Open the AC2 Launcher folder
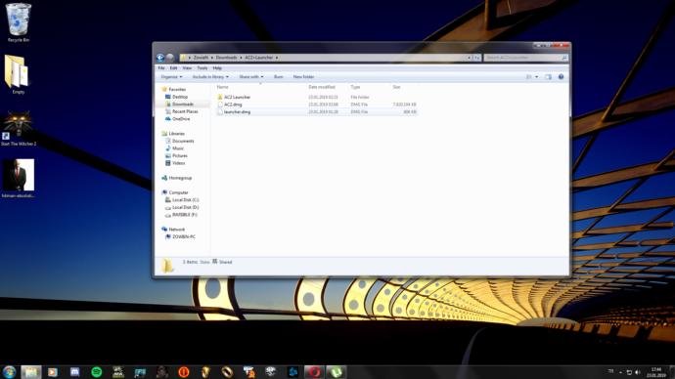Screen dimensions: 675x379 (x=237, y=97)
